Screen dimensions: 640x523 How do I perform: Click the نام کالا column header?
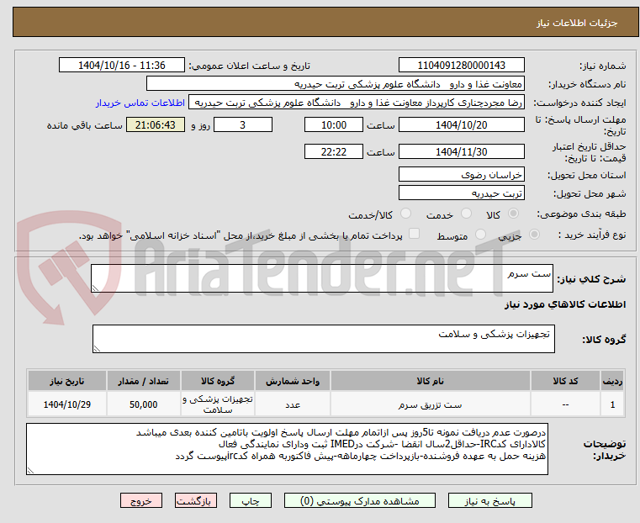point(431,381)
